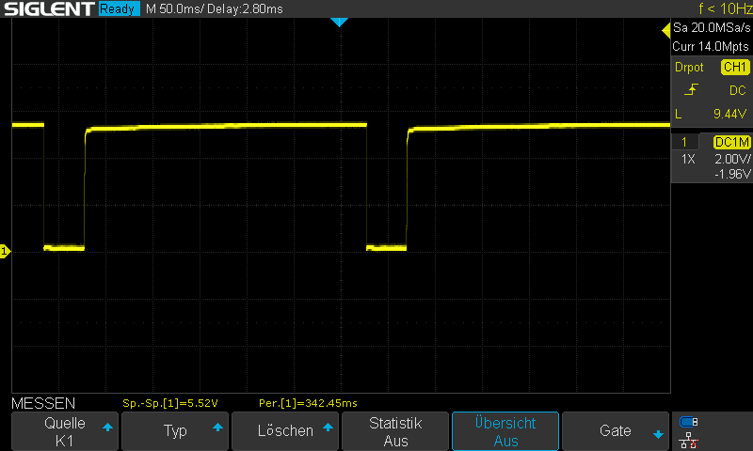
Task: Click the blue arrow on Quelle button
Action: pyautogui.click(x=107, y=427)
